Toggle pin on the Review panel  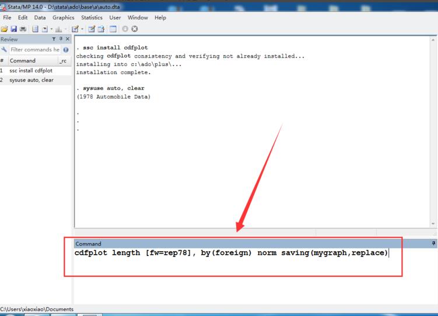click(x=61, y=39)
